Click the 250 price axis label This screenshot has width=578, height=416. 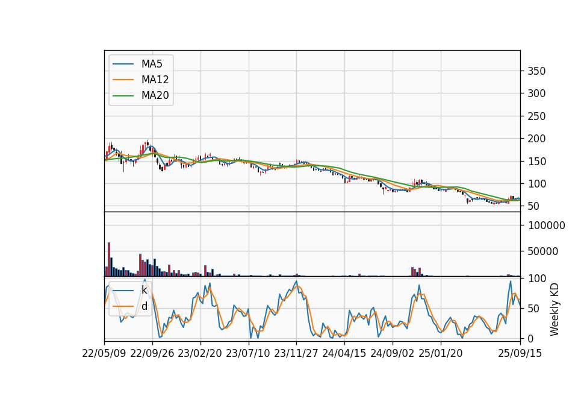(536, 116)
